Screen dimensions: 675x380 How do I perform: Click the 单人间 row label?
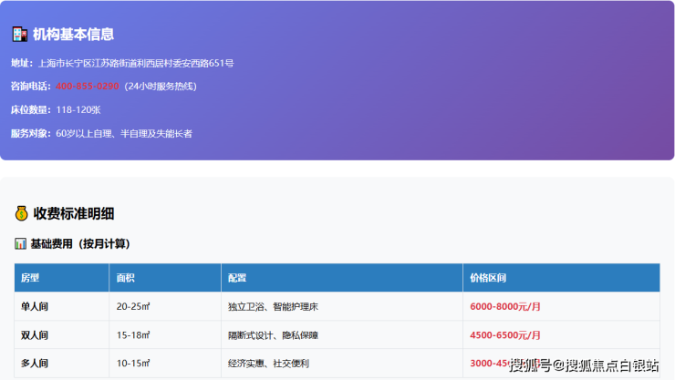tap(35, 306)
